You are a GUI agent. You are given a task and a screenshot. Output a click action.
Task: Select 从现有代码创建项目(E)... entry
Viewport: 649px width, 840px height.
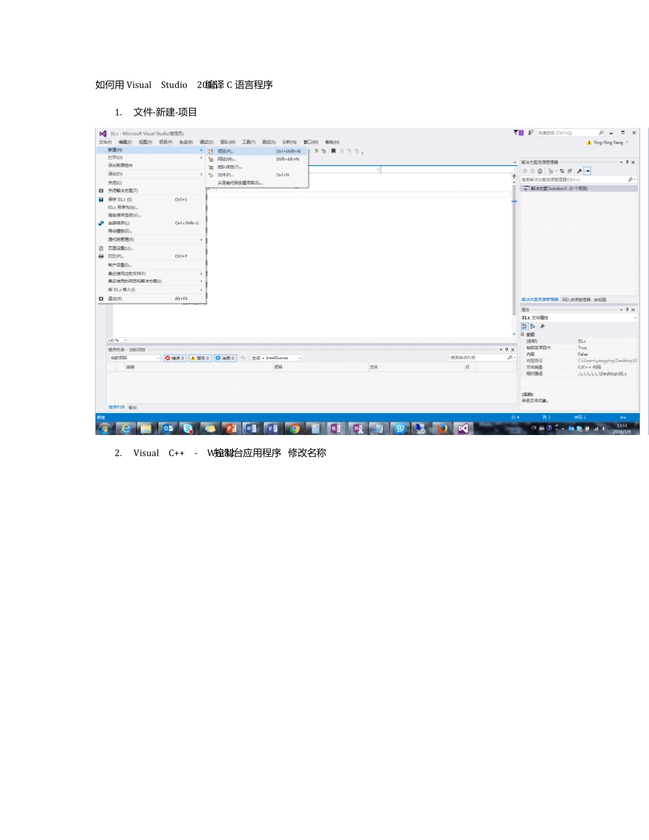(256, 183)
